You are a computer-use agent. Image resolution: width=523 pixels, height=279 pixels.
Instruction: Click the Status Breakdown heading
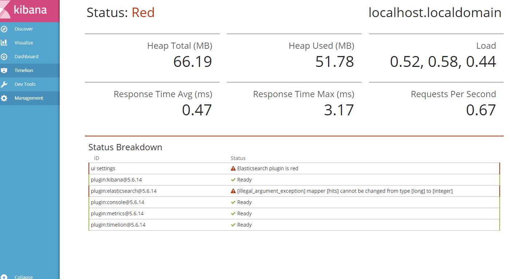pos(125,147)
